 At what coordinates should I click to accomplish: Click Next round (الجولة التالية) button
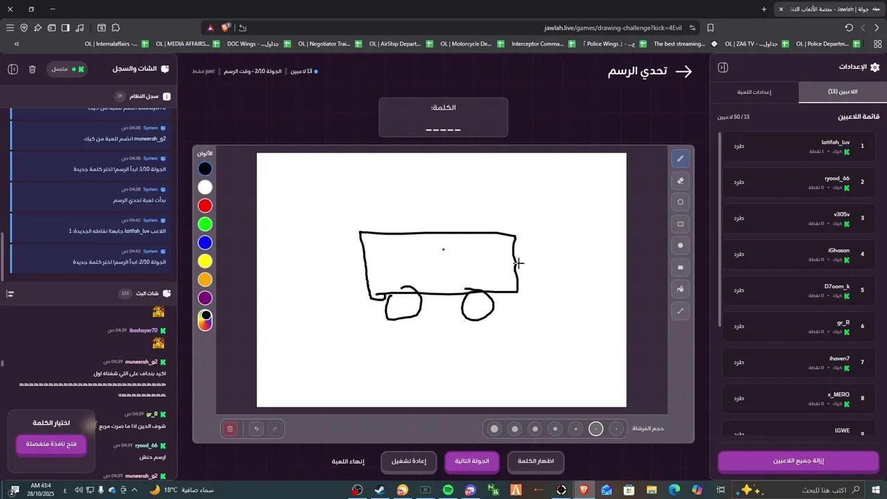[x=472, y=462]
